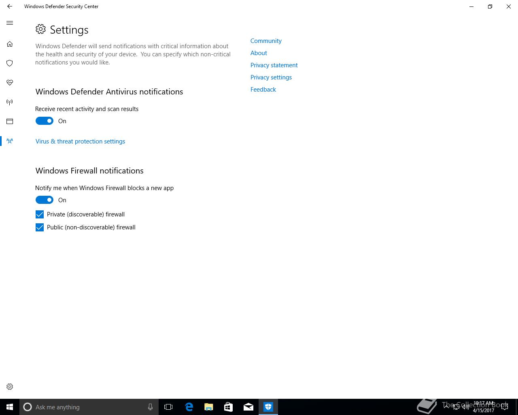518x415 pixels.
Task: Open the Privacy statement link
Action: coord(274,65)
